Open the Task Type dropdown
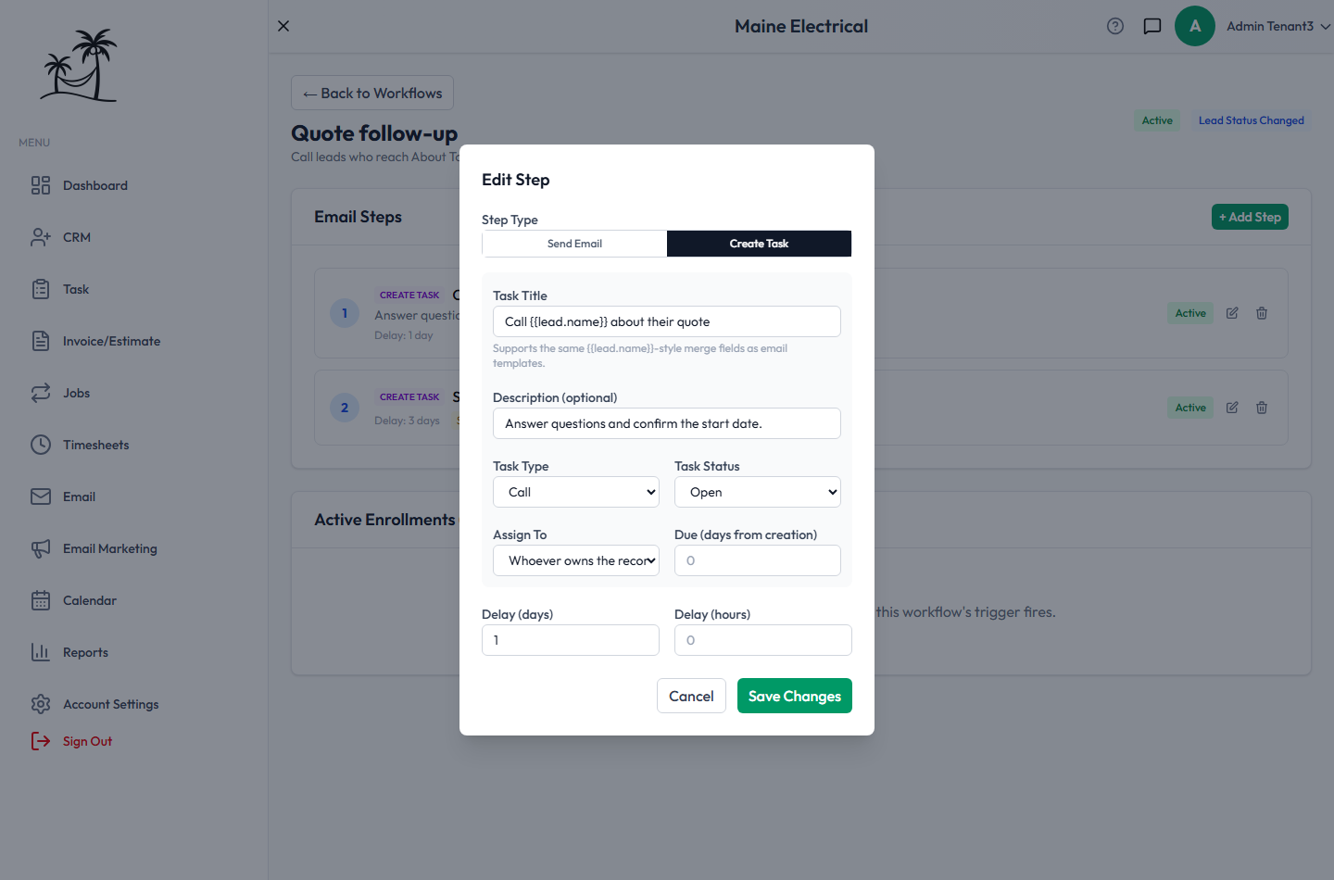This screenshot has height=880, width=1334. (576, 492)
